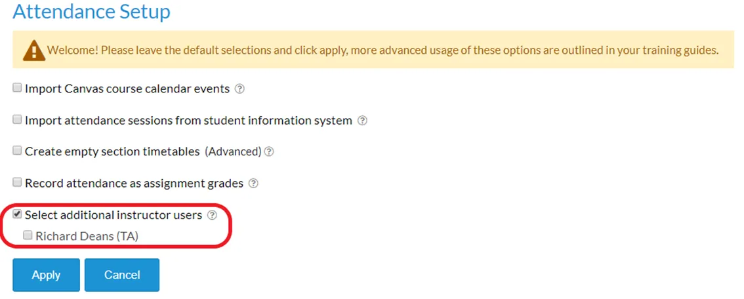
Task: Click the Apply button
Action: 46,275
